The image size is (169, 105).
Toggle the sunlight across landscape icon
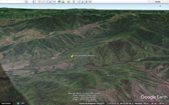[63, 2]
